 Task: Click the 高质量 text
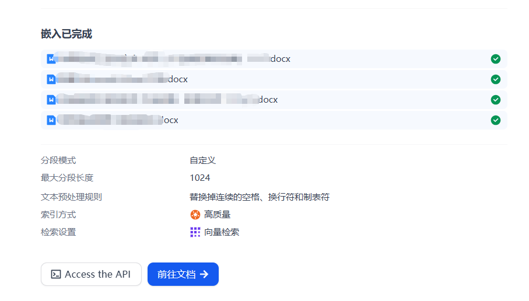tap(218, 215)
